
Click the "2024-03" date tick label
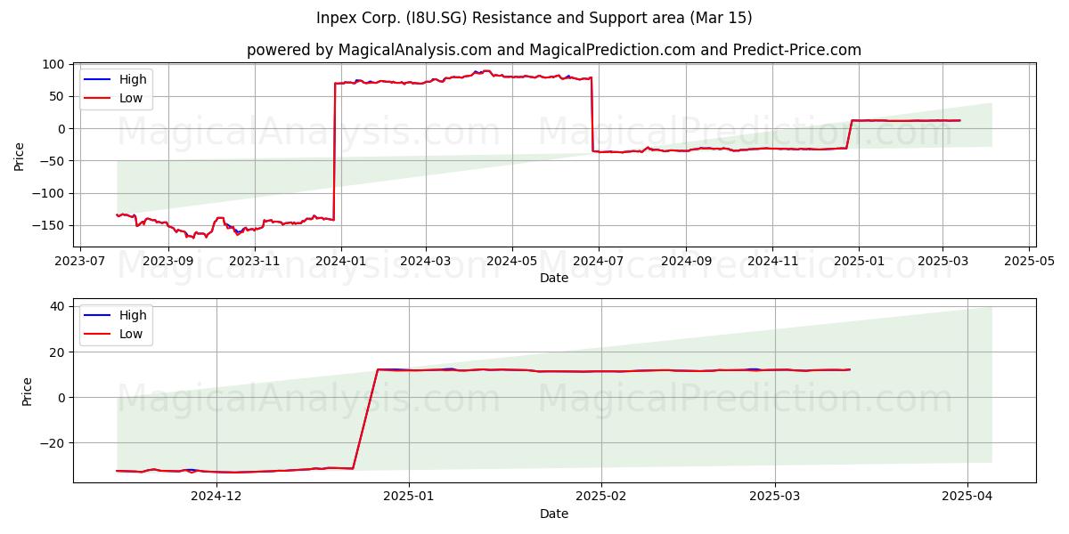point(425,262)
